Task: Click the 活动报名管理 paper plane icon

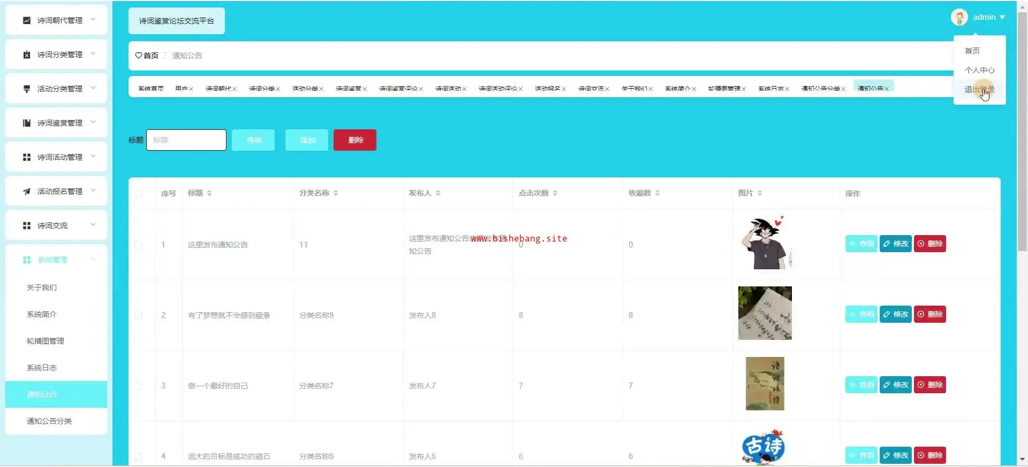Action: pyautogui.click(x=27, y=191)
